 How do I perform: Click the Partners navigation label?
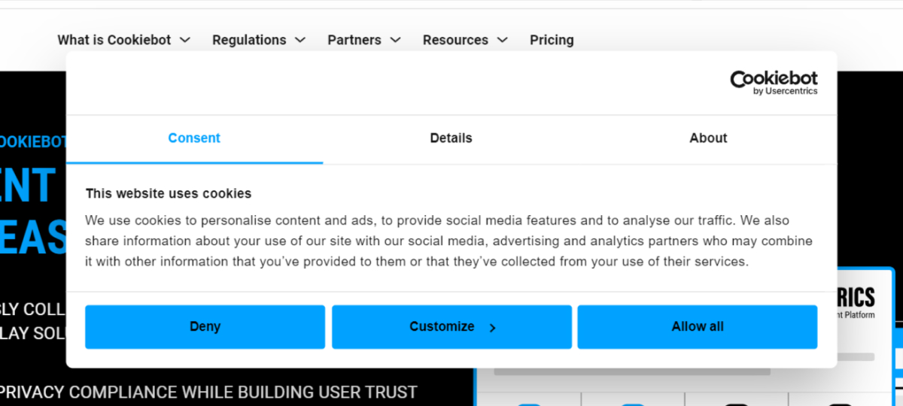coord(354,40)
